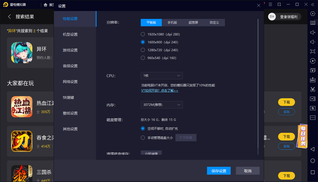
Task: Switch to 超宽屏 resolution tab
Action: click(193, 23)
